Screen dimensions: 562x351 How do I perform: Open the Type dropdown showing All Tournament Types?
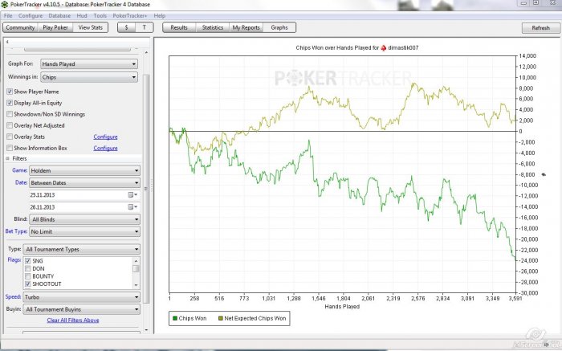[81, 249]
